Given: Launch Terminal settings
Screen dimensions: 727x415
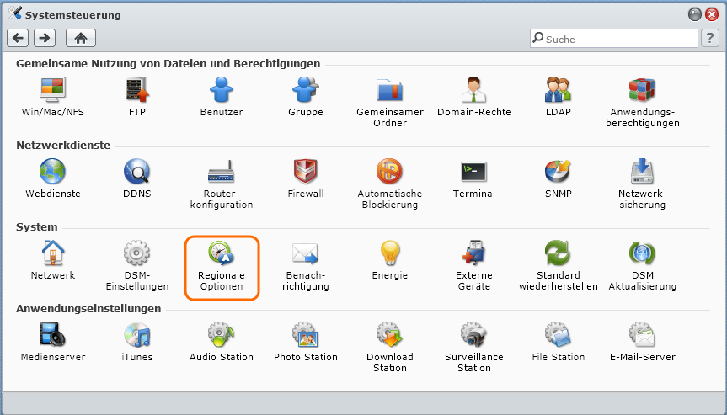Looking at the screenshot, I should [x=473, y=173].
